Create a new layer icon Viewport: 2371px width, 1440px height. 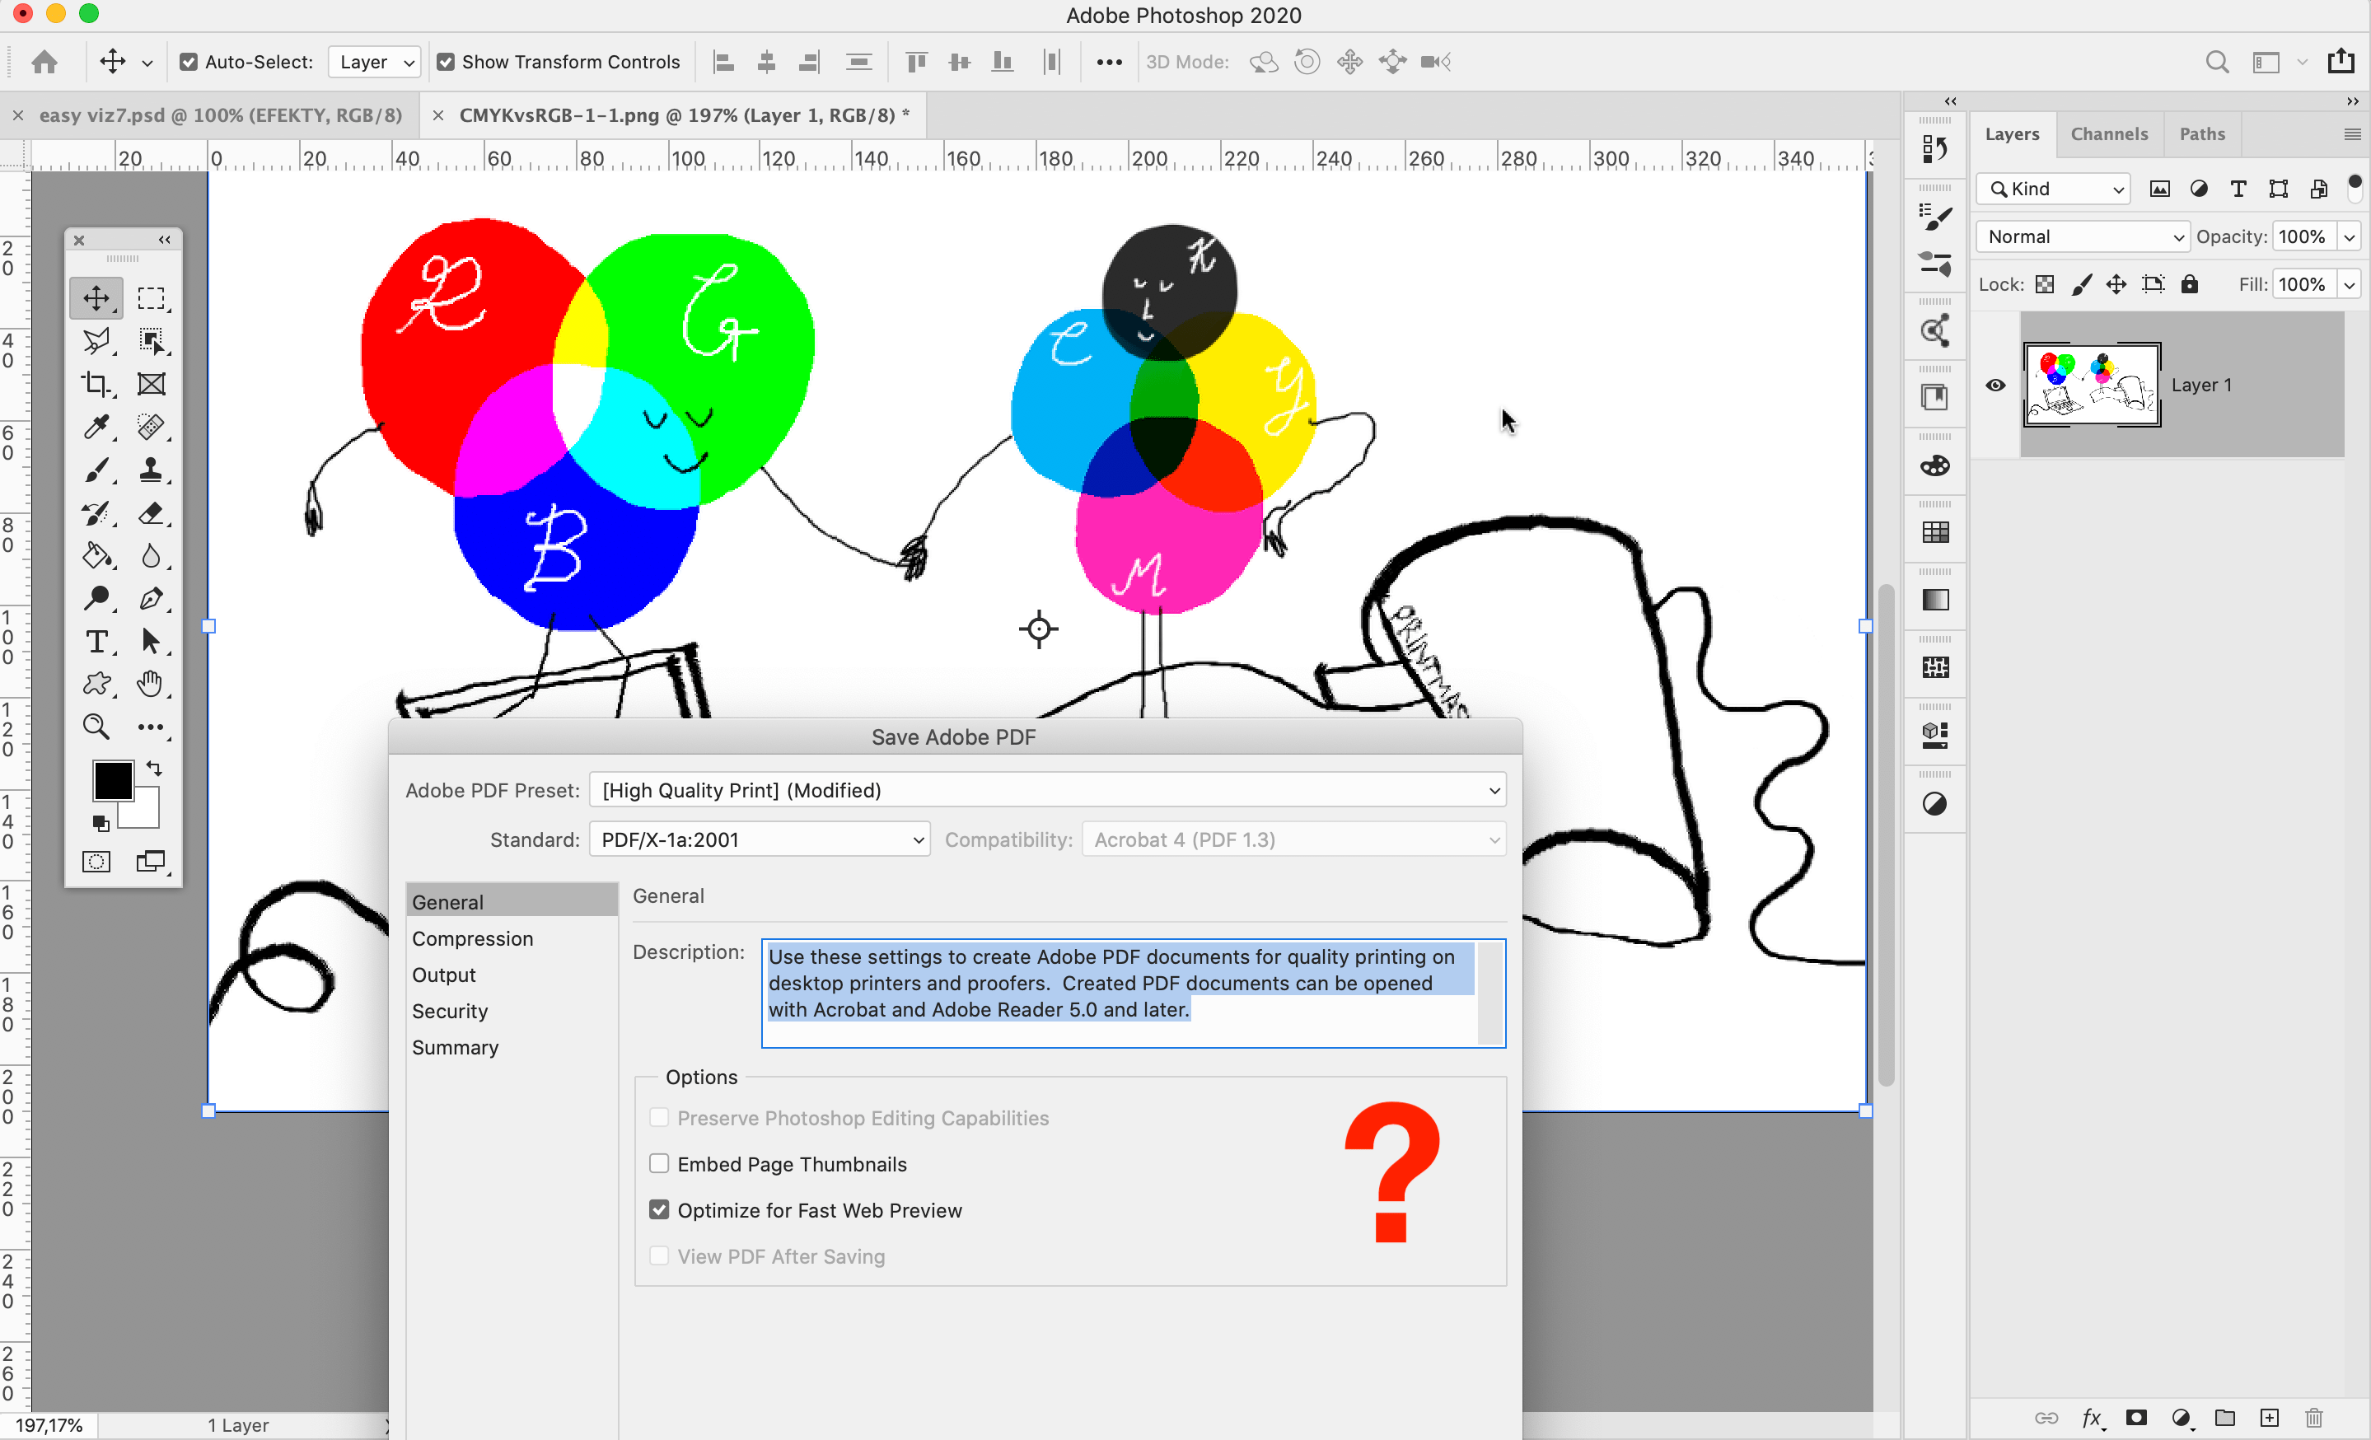[2270, 1417]
